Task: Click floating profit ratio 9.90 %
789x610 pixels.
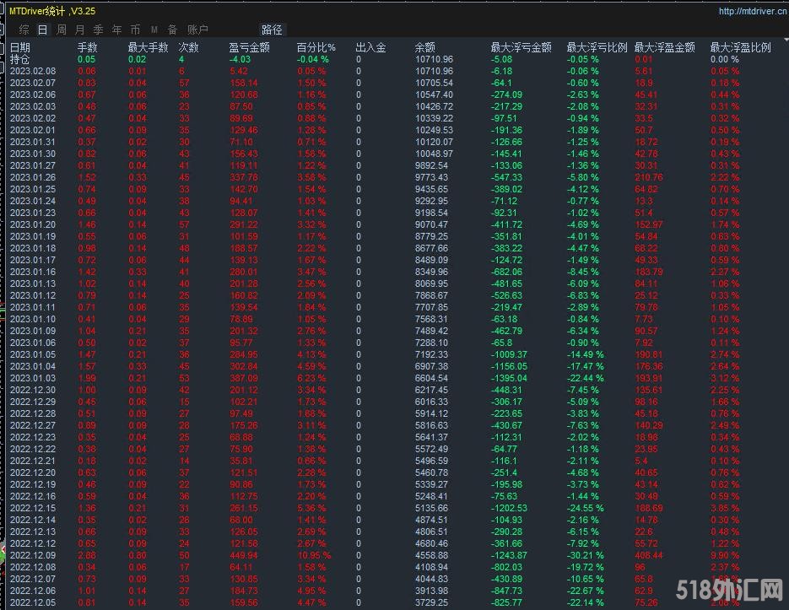Action: tap(725, 555)
